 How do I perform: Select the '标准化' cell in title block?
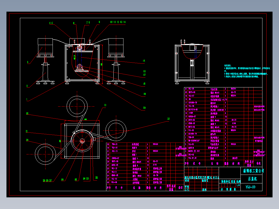point(205,181)
